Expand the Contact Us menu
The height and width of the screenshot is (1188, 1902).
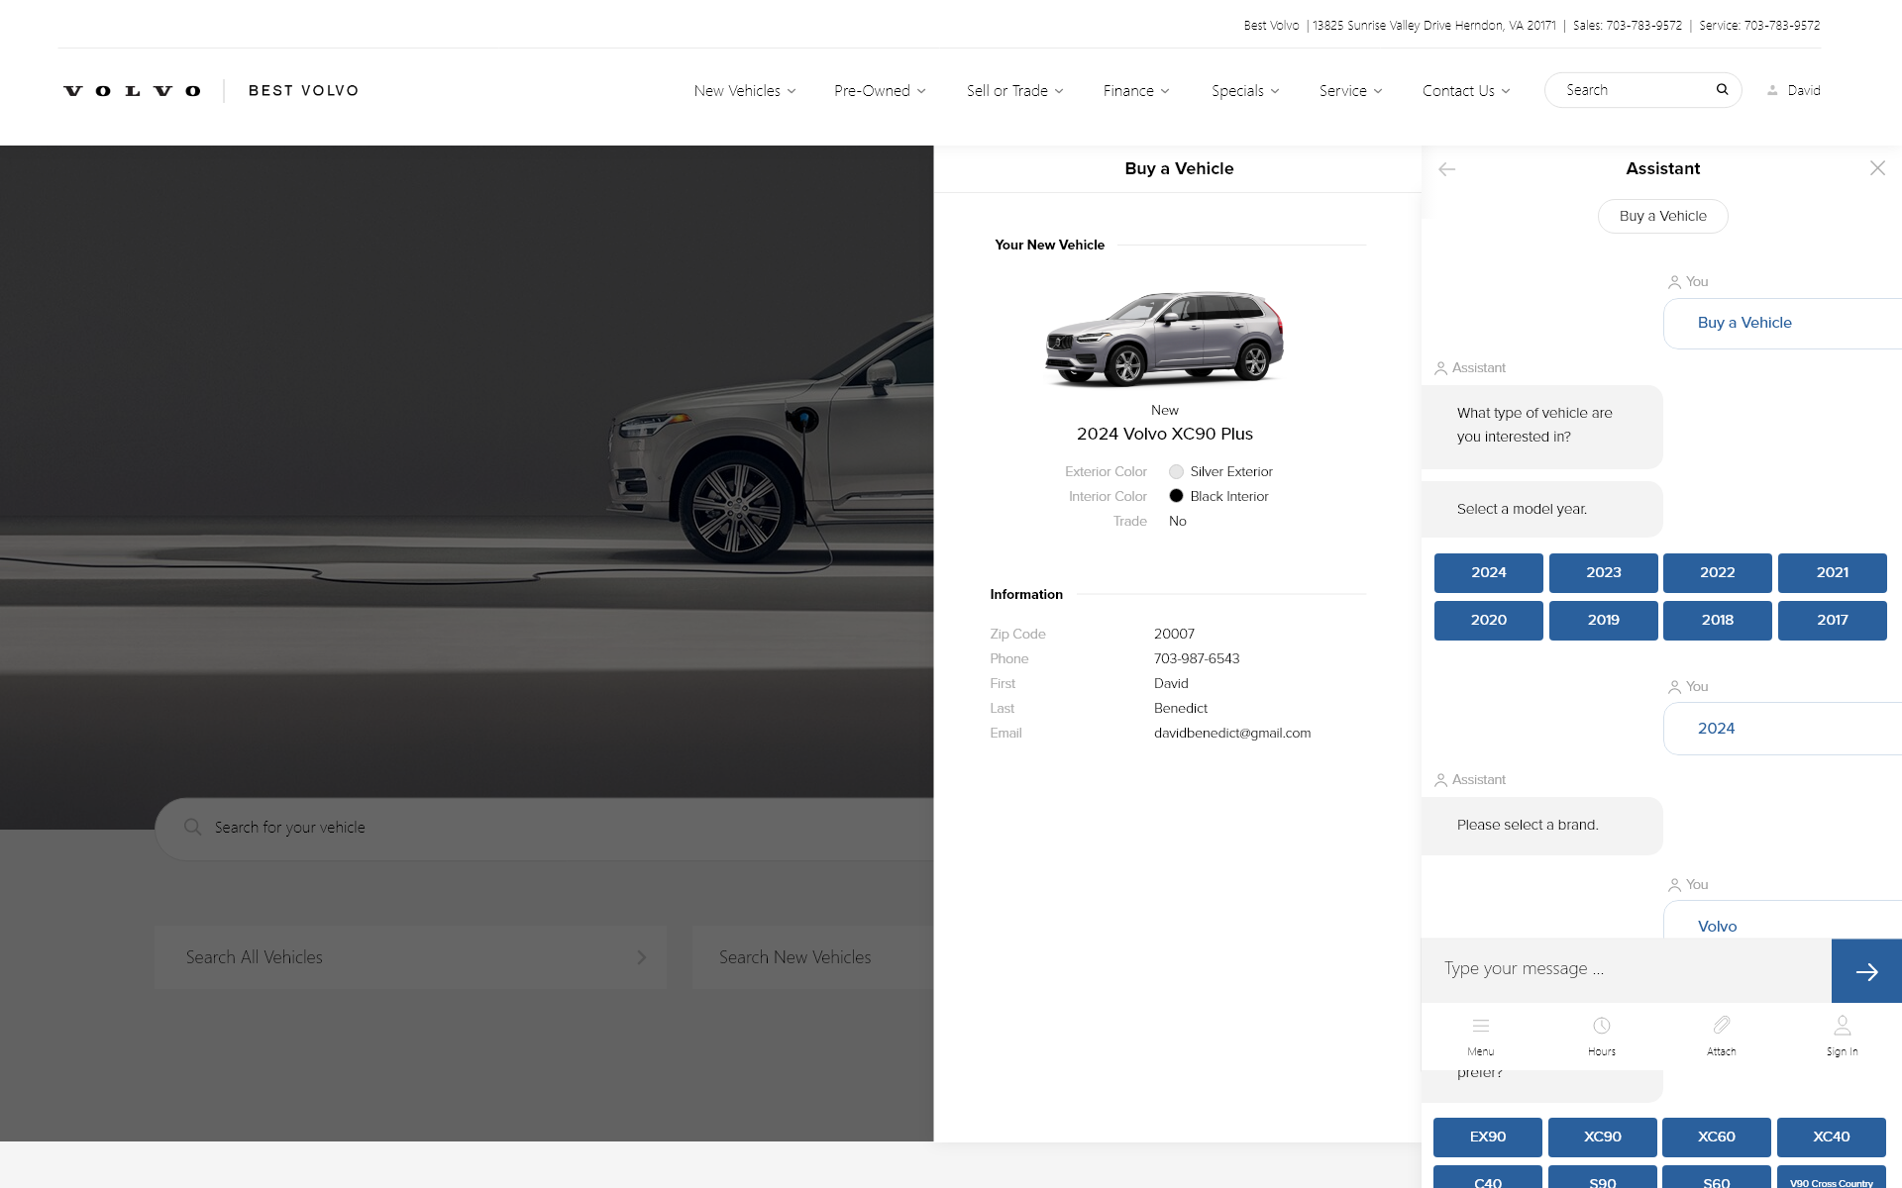[x=1466, y=91]
